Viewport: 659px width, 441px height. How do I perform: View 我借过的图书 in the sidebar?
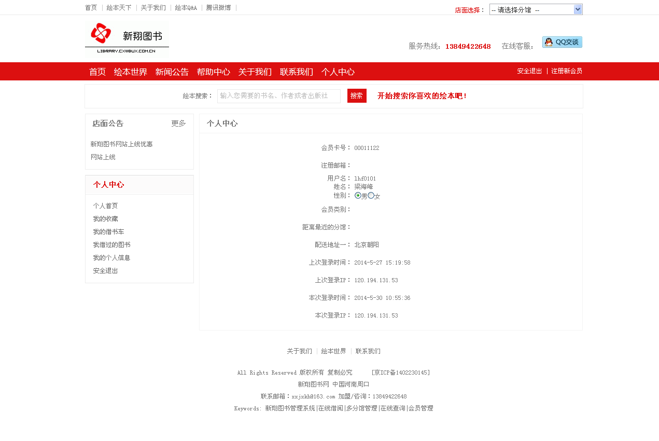111,245
